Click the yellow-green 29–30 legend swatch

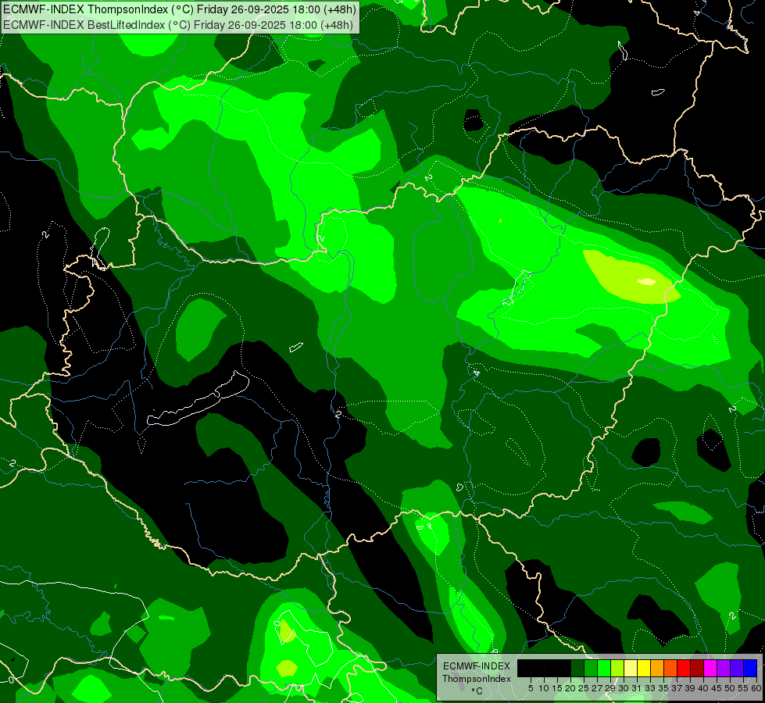click(617, 669)
